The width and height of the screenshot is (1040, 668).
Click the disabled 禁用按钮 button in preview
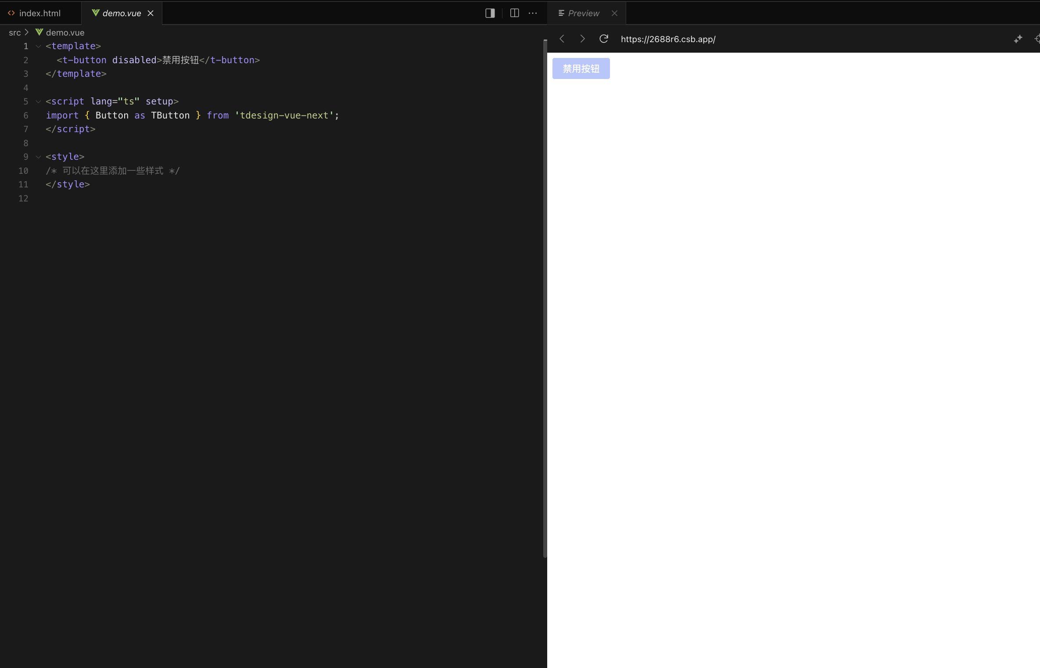(x=581, y=68)
